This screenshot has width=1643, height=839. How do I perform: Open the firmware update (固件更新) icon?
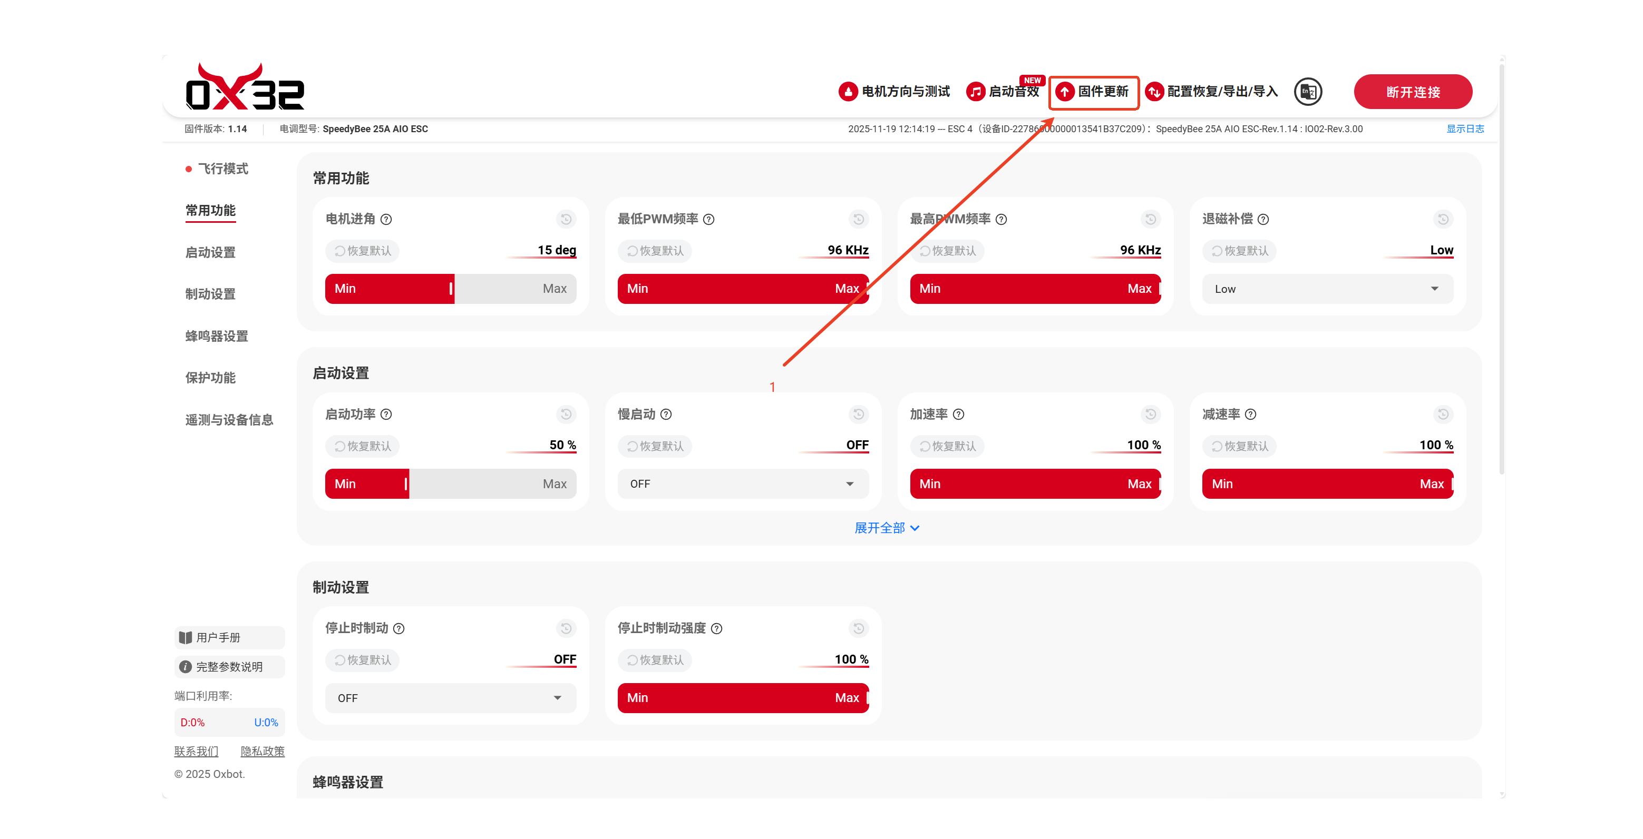click(x=1065, y=92)
